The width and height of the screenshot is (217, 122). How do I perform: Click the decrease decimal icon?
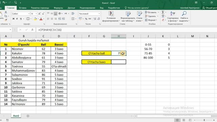99,19
